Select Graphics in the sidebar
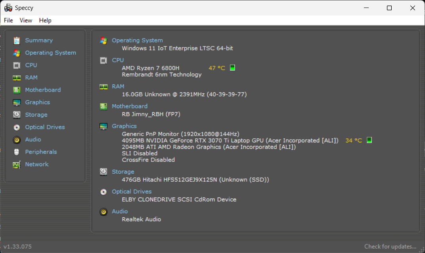Screen dimensions: 425x253 (38, 102)
